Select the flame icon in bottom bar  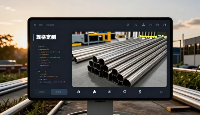(x=94, y=92)
